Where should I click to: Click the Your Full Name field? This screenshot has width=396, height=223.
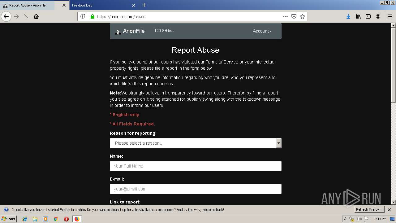(196, 166)
